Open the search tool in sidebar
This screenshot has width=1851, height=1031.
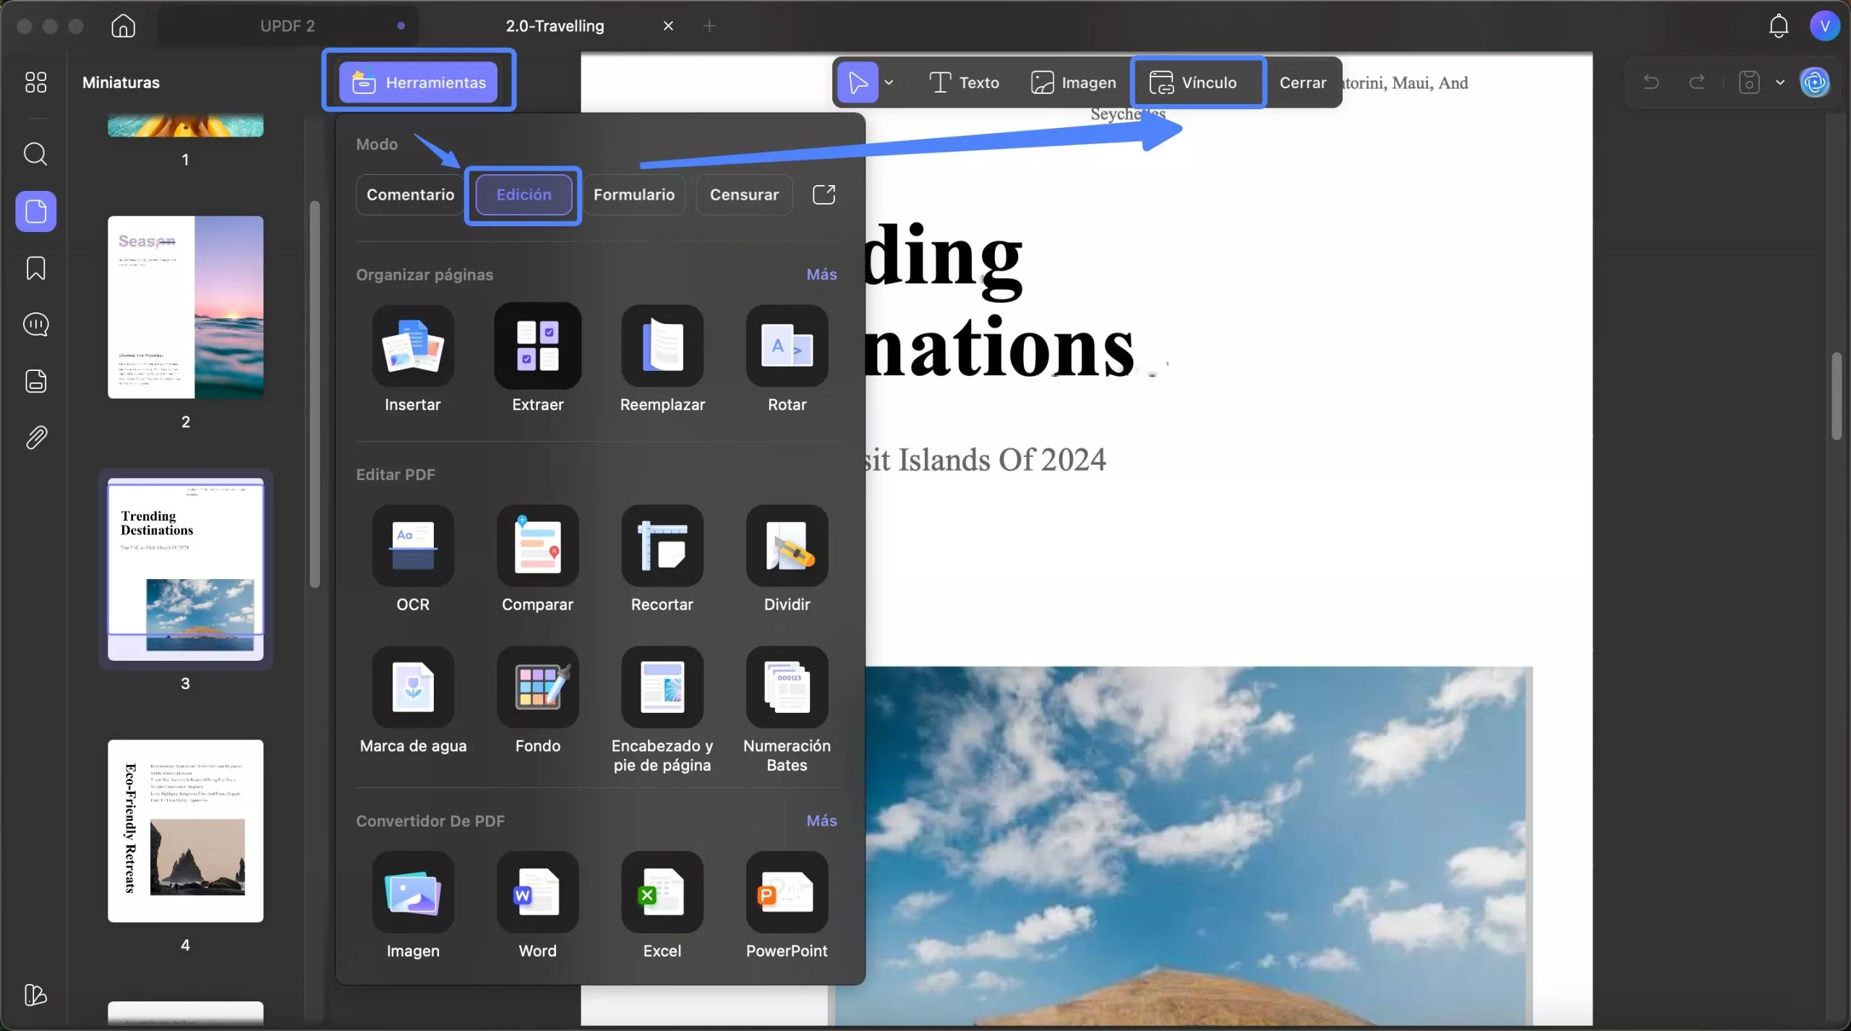tap(35, 154)
